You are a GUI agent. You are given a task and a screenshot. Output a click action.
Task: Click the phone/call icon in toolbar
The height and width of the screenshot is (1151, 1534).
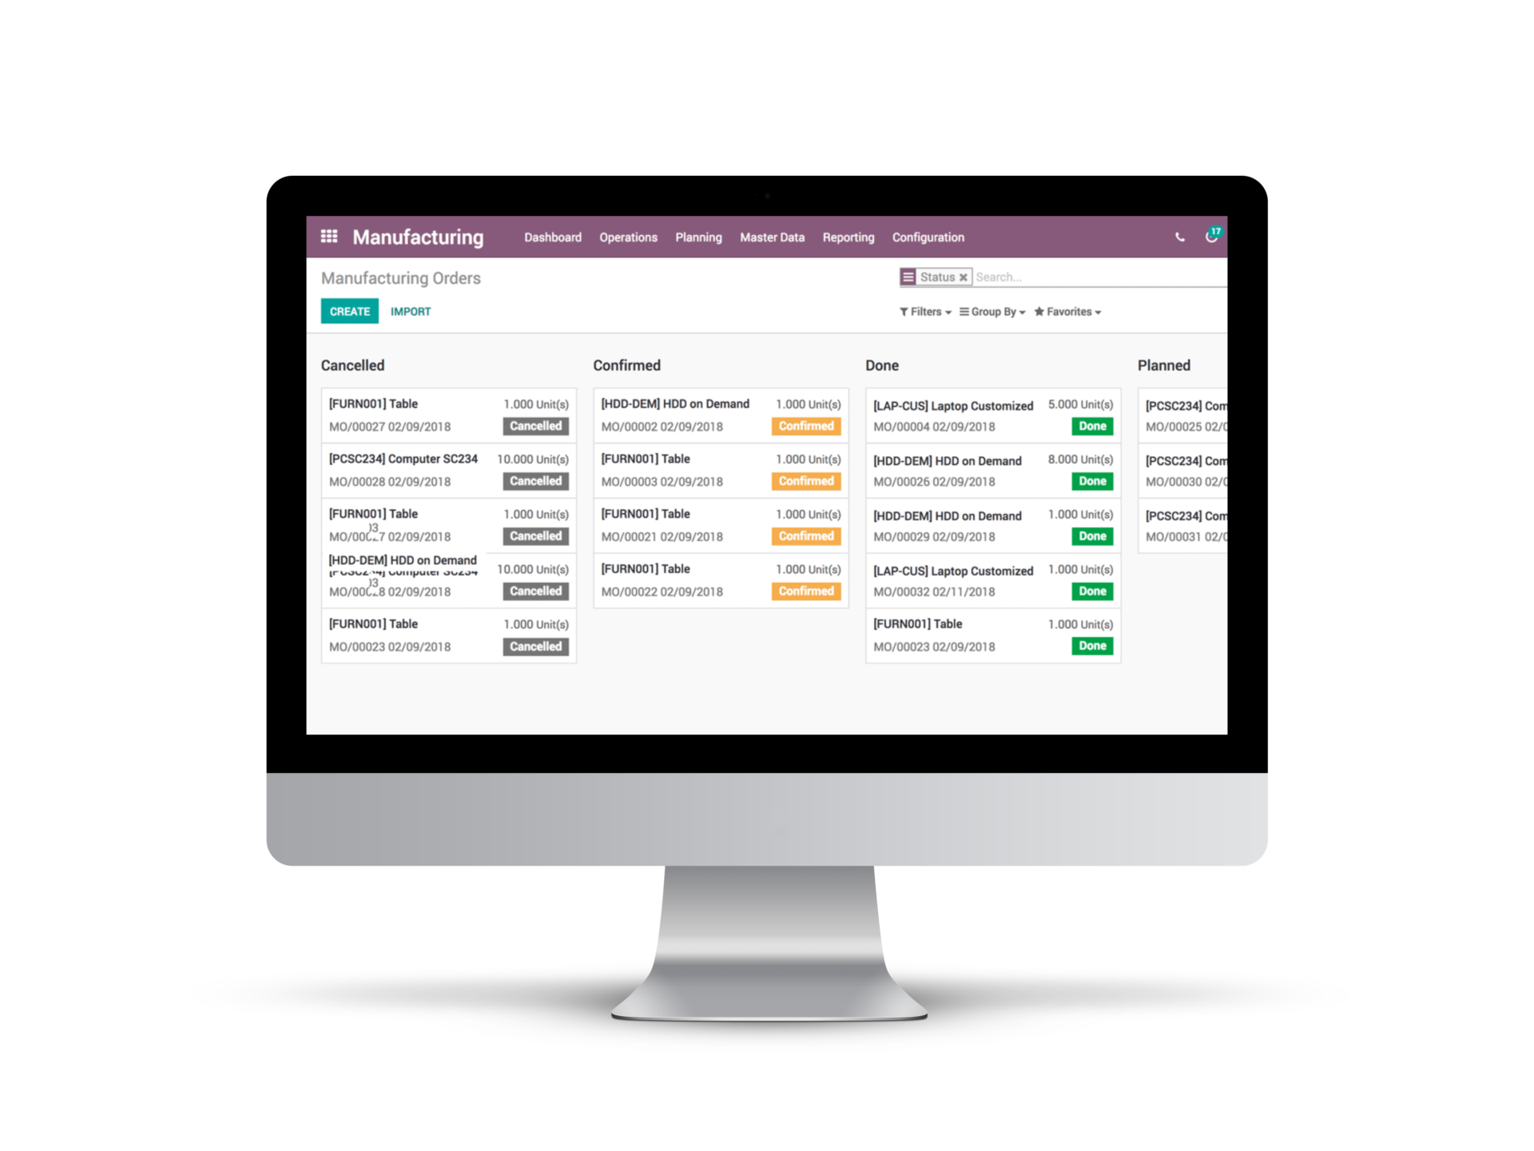click(x=1180, y=237)
